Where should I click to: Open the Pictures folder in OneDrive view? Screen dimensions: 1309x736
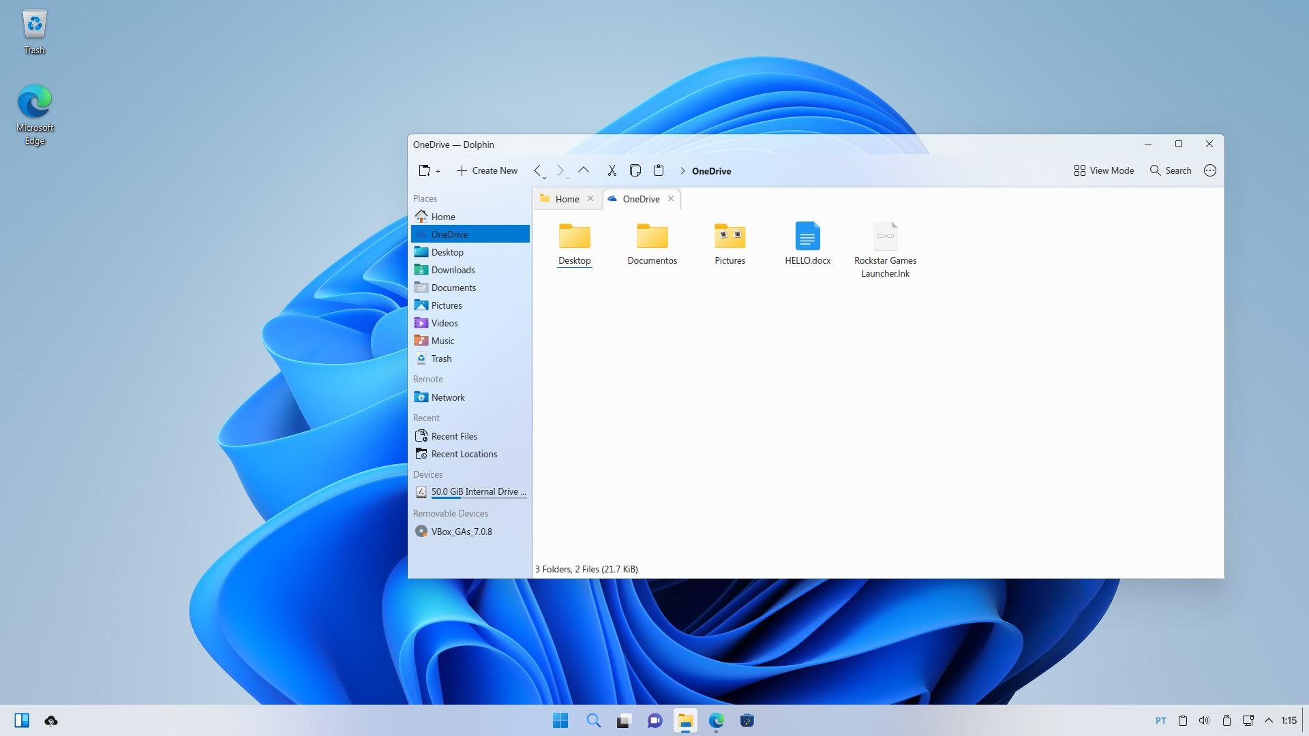(729, 243)
